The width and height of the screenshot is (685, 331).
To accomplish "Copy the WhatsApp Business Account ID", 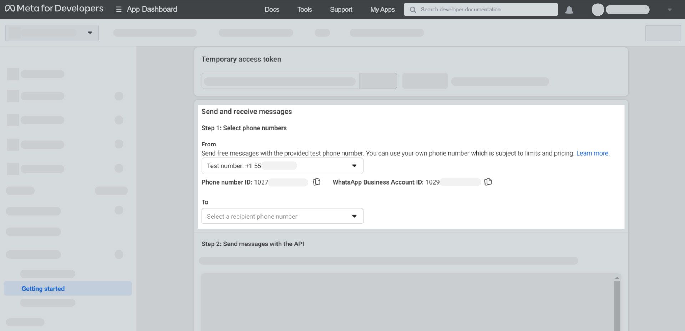I will pos(488,182).
